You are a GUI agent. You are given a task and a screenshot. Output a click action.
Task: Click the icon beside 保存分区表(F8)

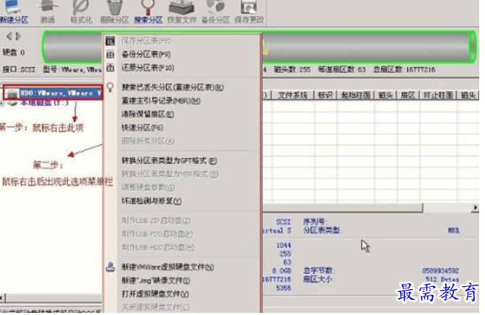[x=110, y=41]
